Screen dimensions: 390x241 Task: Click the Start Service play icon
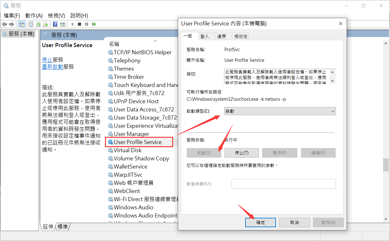(73, 24)
